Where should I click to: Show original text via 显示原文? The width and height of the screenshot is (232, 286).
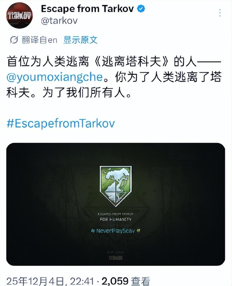(x=80, y=40)
